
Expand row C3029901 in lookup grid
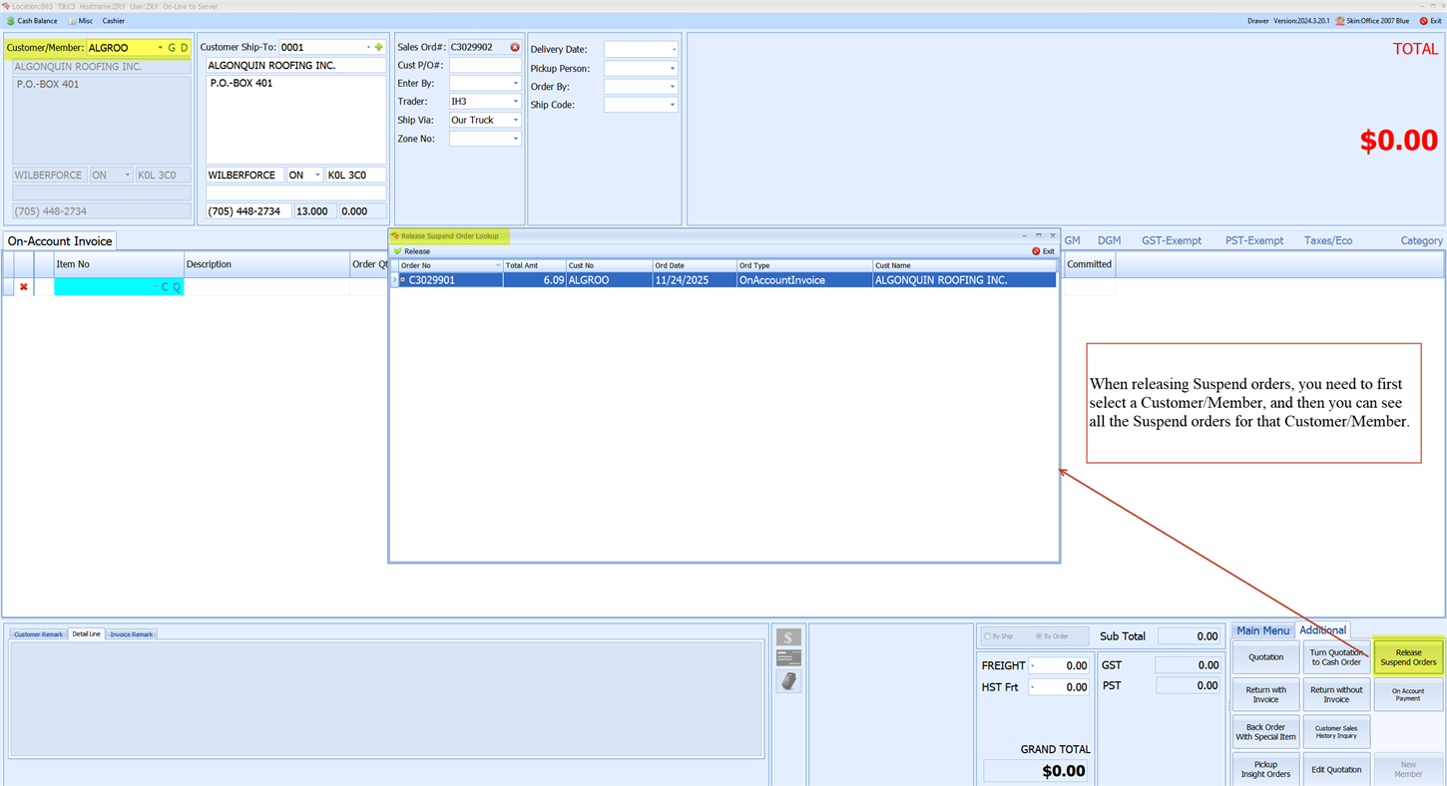pyautogui.click(x=403, y=280)
